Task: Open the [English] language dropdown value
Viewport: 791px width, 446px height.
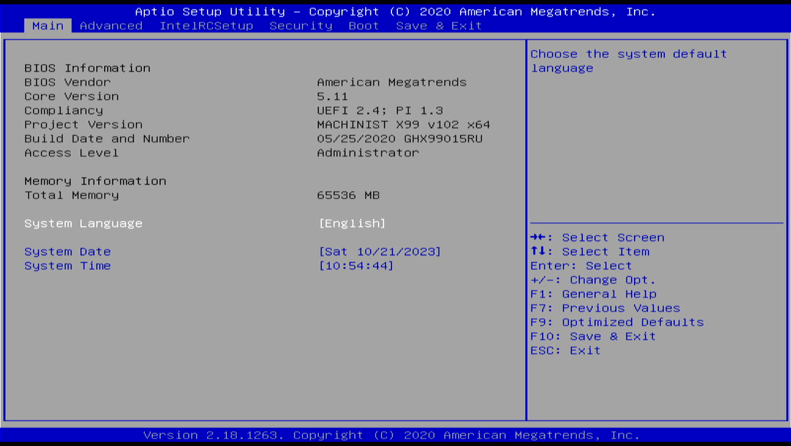Action: coord(352,224)
